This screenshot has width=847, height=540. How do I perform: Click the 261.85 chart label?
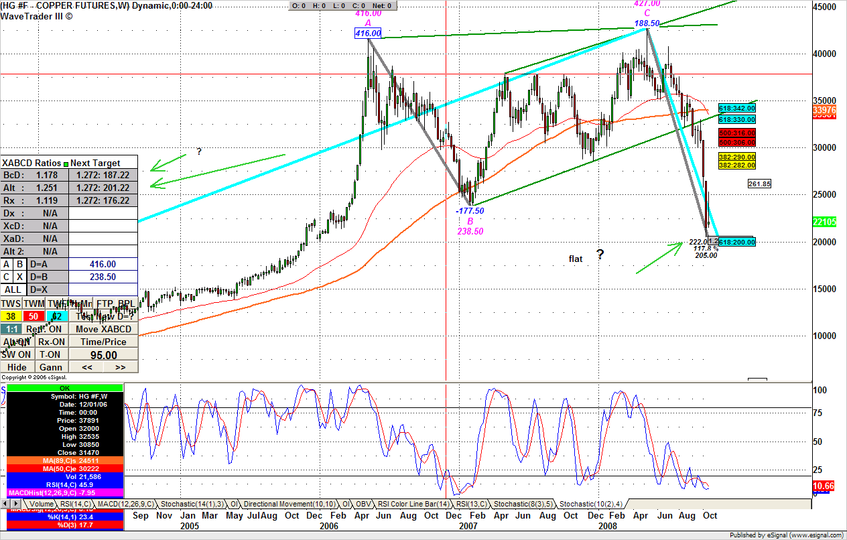pos(759,184)
